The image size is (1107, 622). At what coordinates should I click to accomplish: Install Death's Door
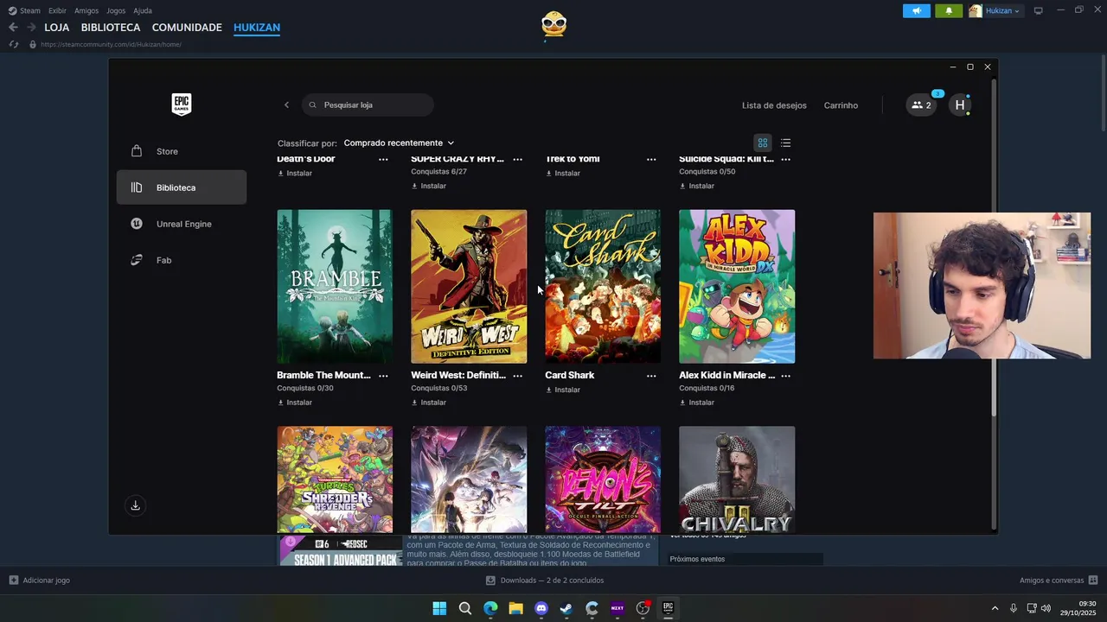point(295,174)
